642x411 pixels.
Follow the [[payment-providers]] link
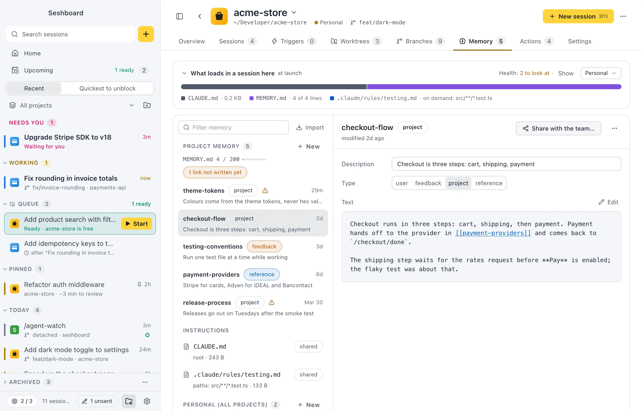click(493, 233)
